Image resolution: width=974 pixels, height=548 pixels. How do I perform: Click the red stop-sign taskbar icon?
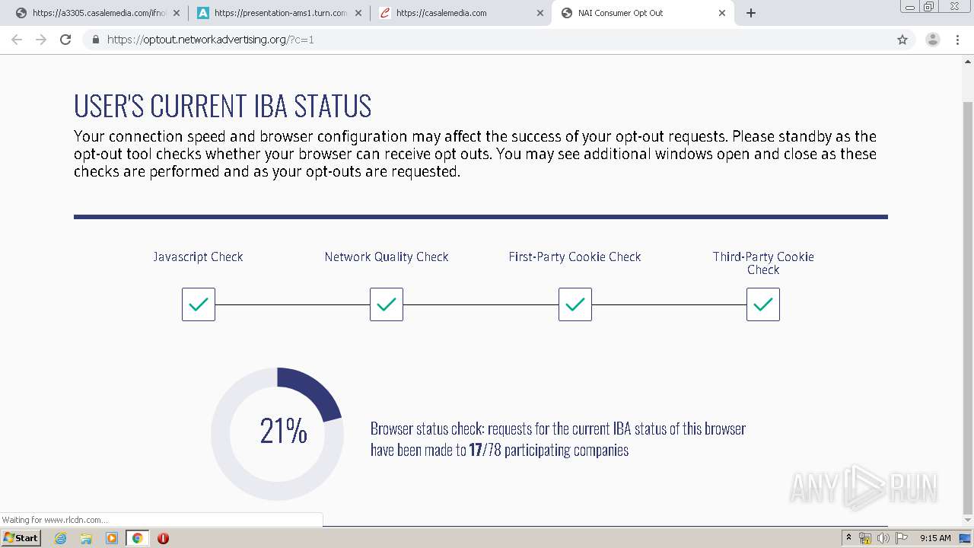(163, 538)
